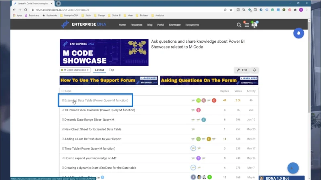
Task: Click the zoom icon in address bar
Action: [225, 10]
